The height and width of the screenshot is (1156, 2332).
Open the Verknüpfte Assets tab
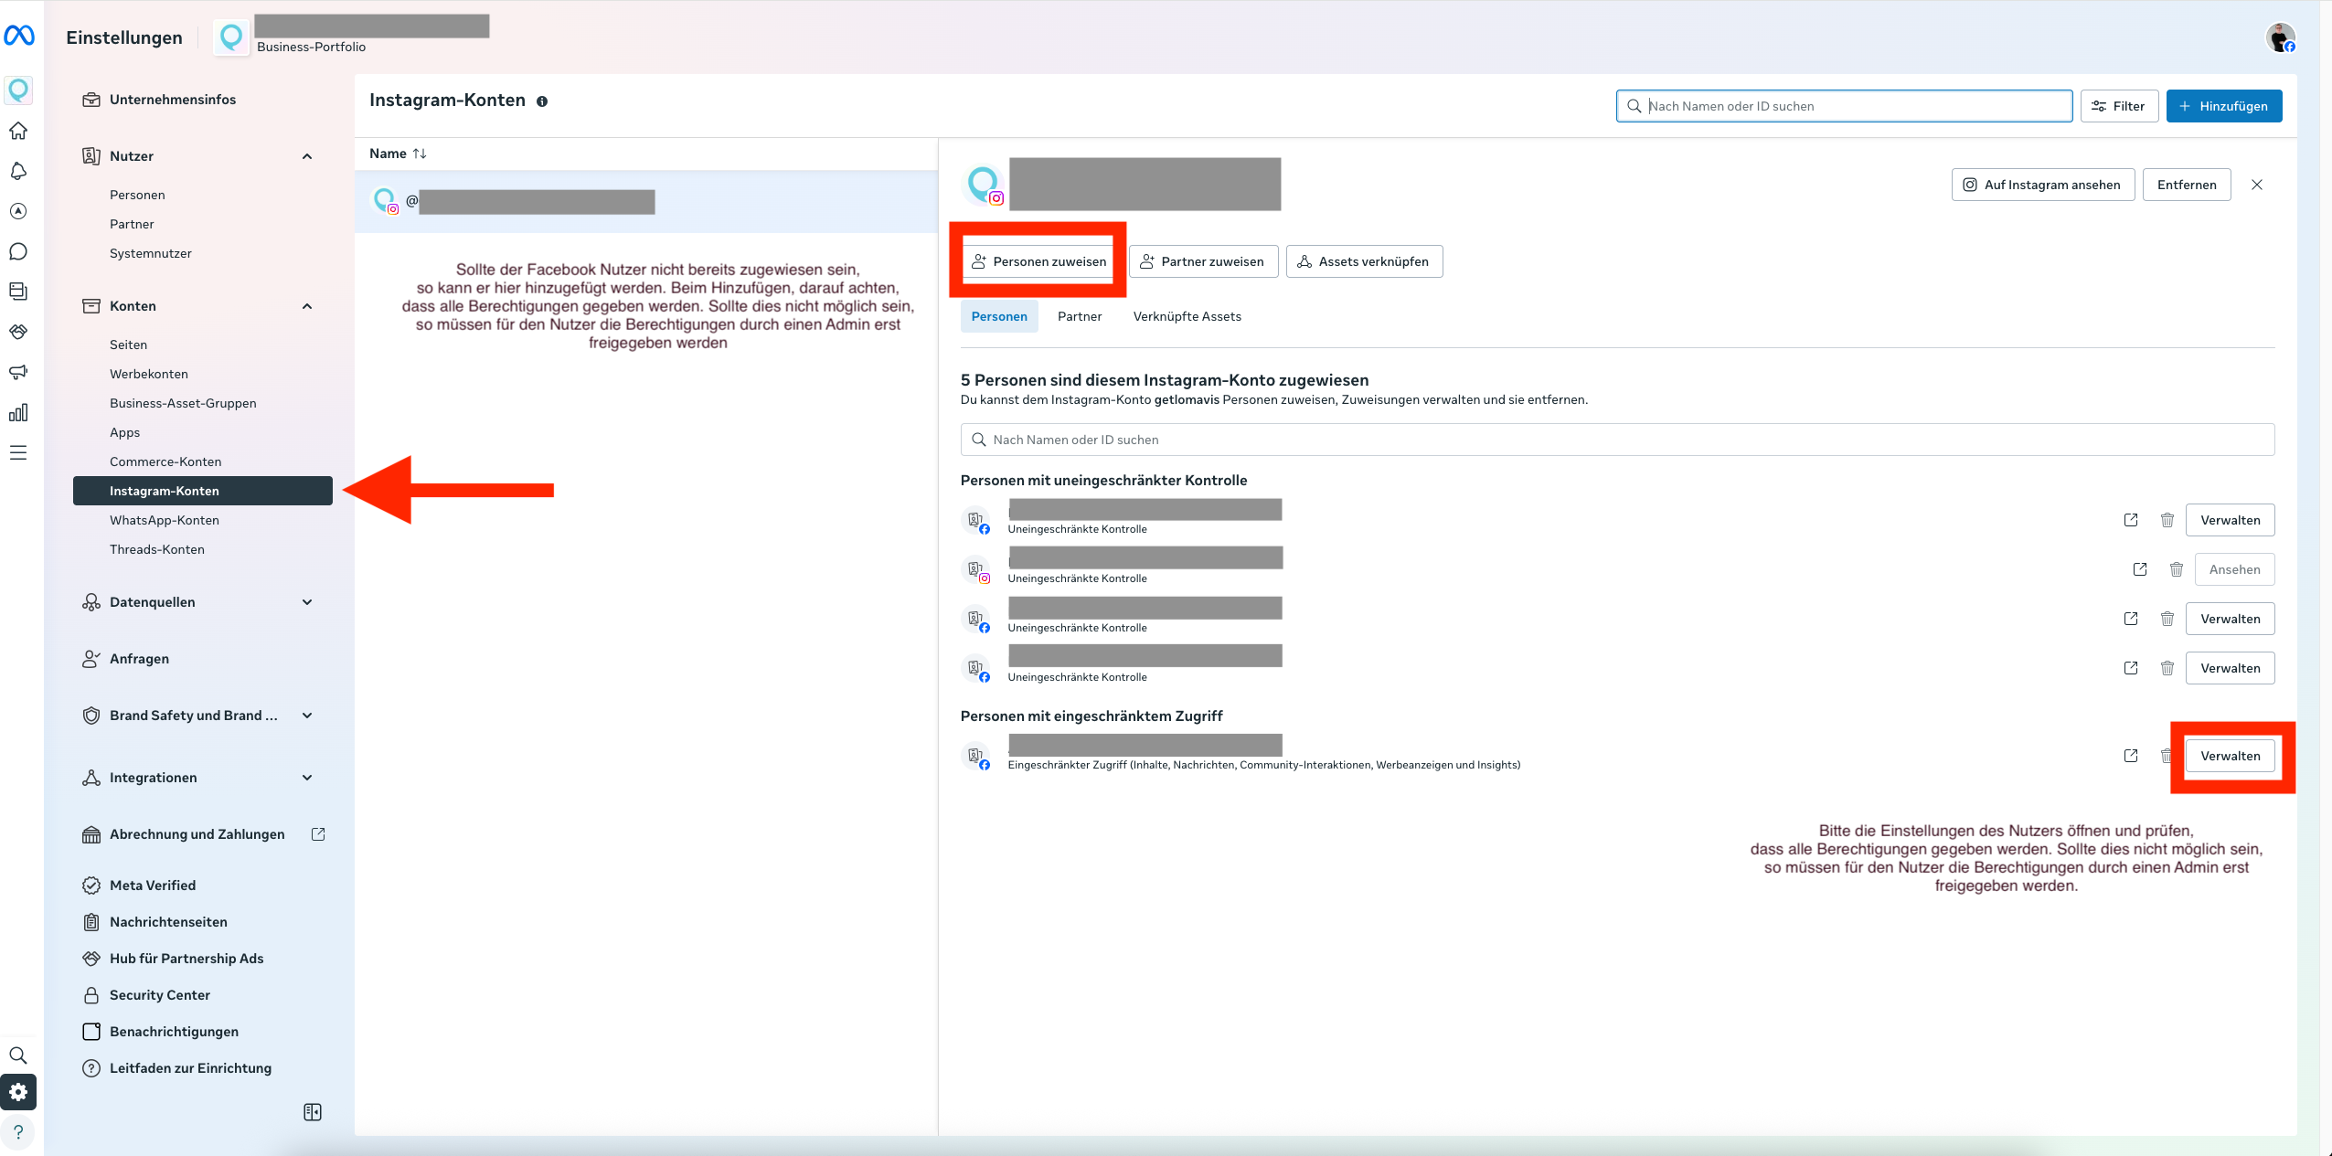pos(1187,316)
